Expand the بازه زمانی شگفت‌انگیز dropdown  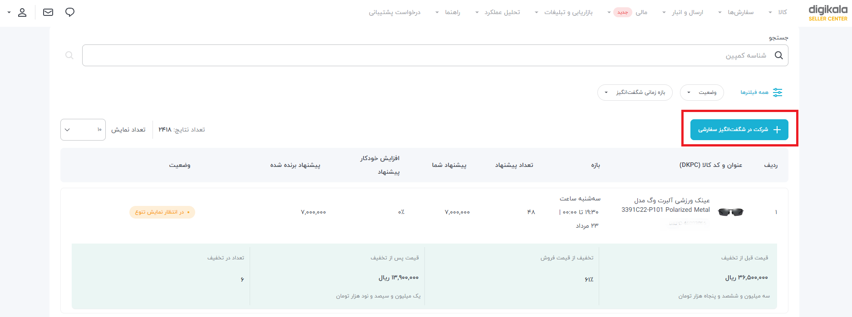[x=635, y=93]
